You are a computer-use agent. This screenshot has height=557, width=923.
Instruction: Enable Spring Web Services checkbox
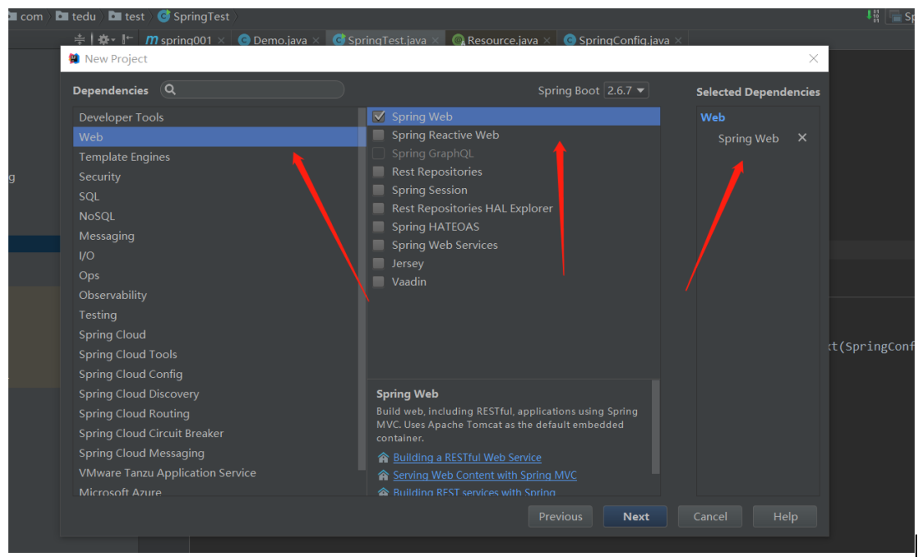(x=379, y=245)
